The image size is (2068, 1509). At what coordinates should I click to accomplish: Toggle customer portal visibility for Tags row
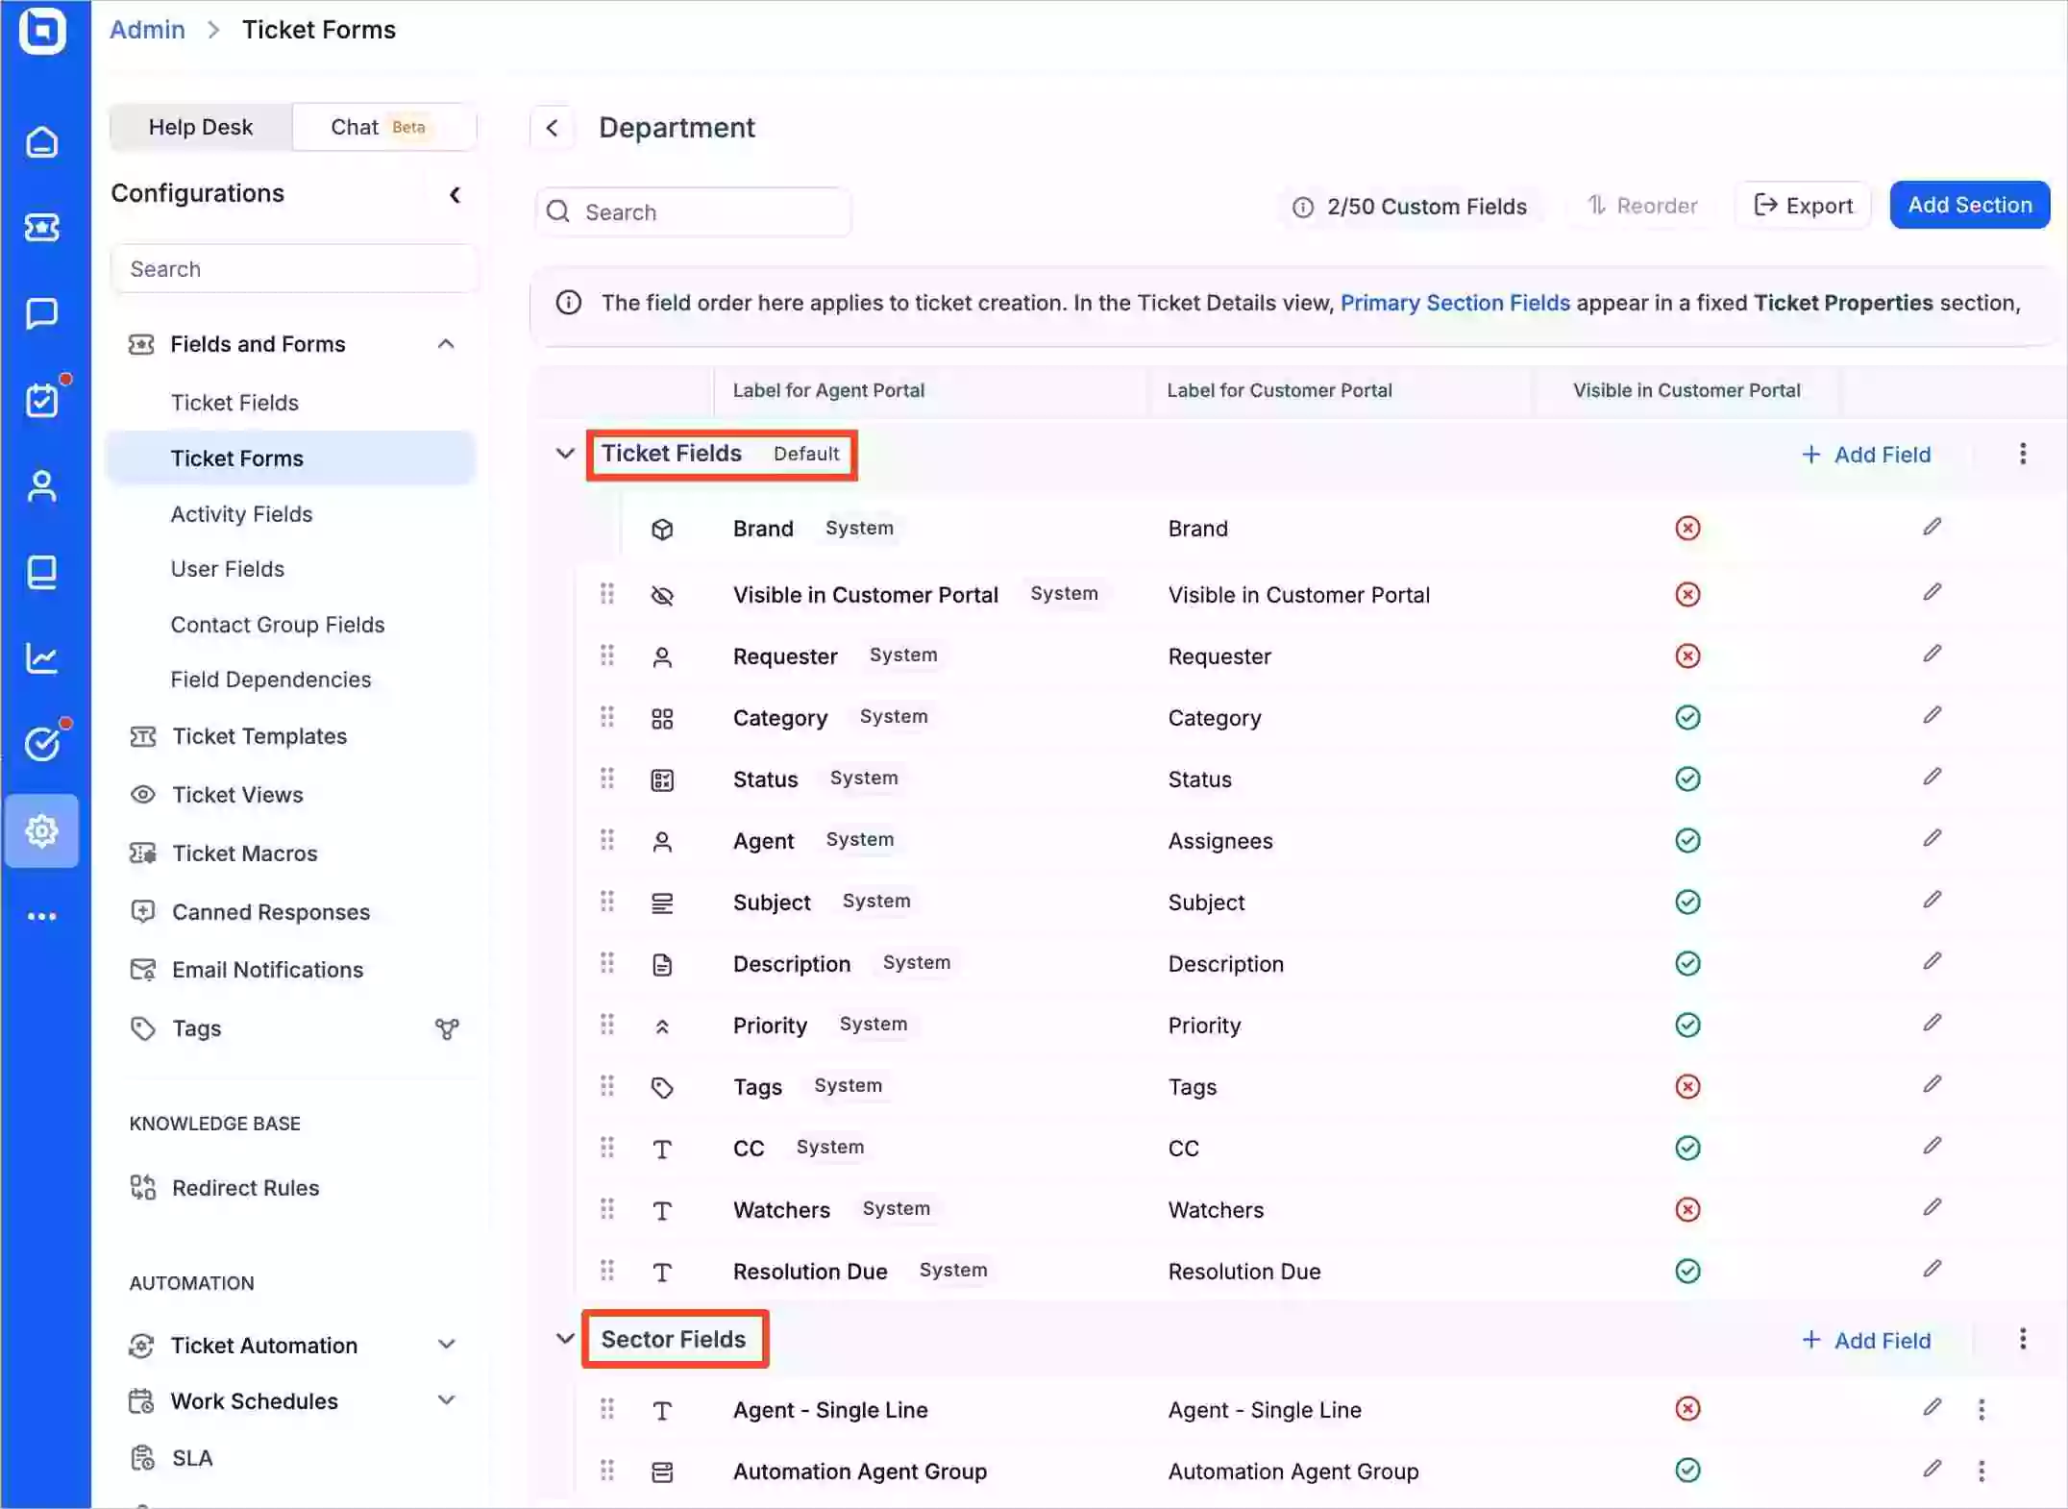(1687, 1086)
